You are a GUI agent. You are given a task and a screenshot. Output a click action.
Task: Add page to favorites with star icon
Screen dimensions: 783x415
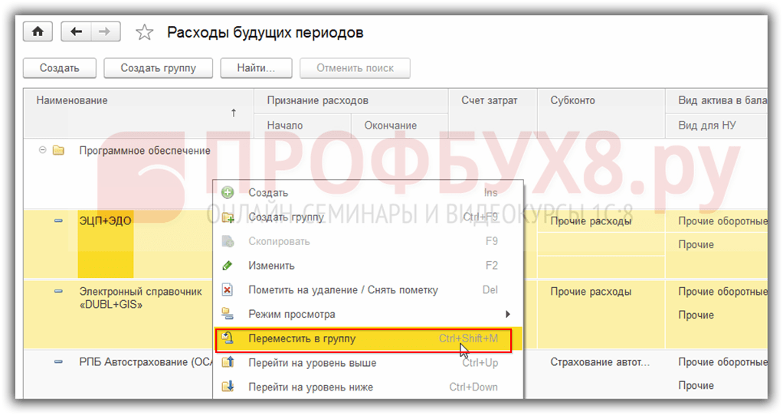point(144,33)
